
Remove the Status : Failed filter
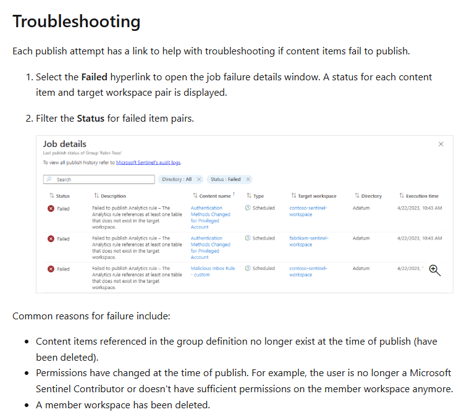pyautogui.click(x=248, y=180)
